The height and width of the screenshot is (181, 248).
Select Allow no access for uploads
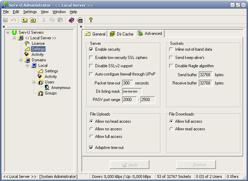(x=91, y=129)
